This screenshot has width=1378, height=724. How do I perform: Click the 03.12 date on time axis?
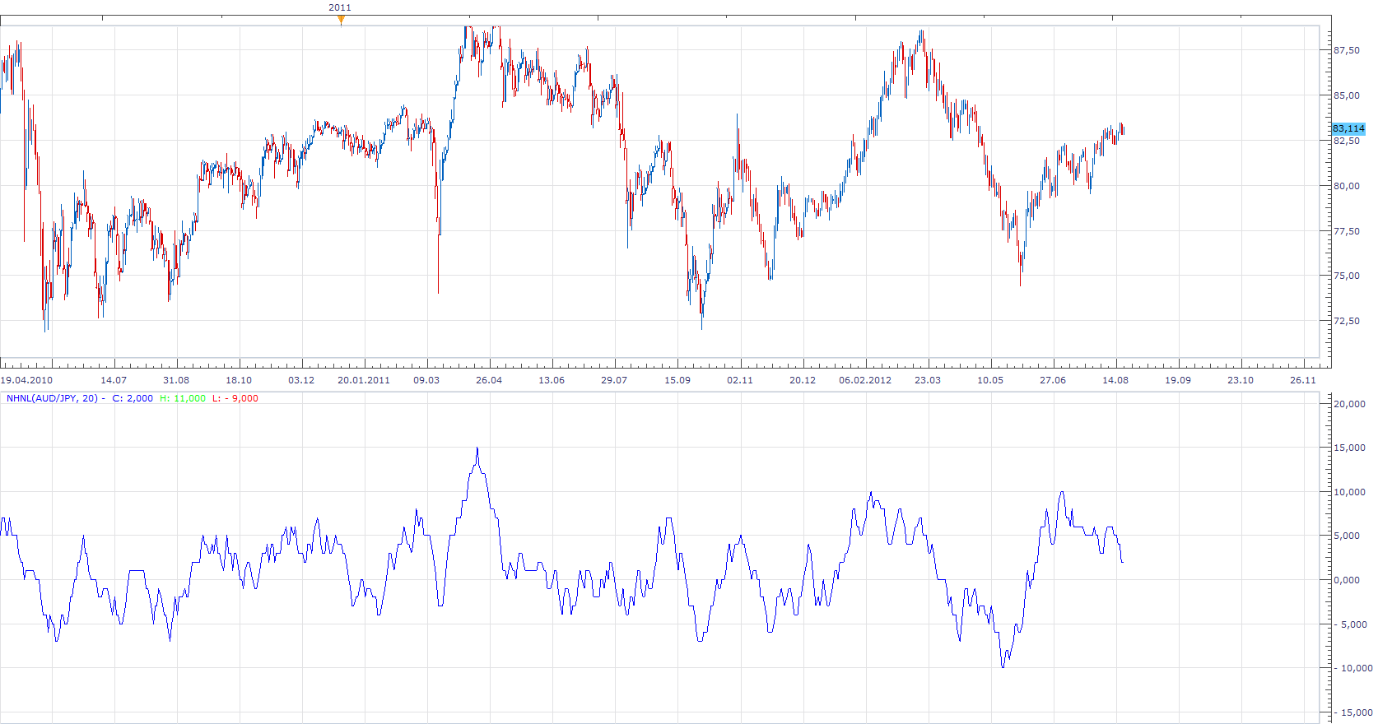pyautogui.click(x=301, y=380)
